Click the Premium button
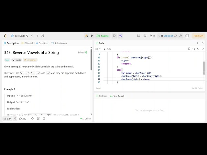207x155 pixels. pos(198,36)
